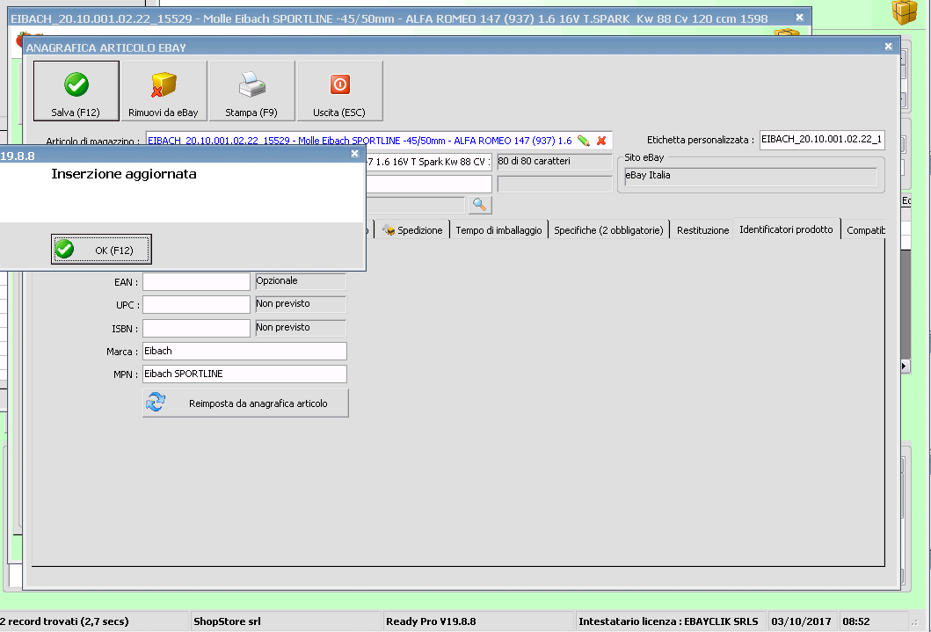
Task: Click the Marca field containing Eibach
Action: (244, 351)
